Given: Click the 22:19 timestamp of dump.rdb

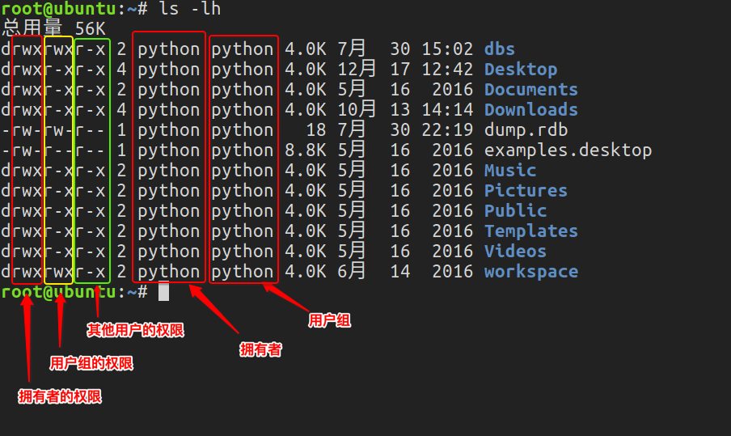Looking at the screenshot, I should pos(447,130).
